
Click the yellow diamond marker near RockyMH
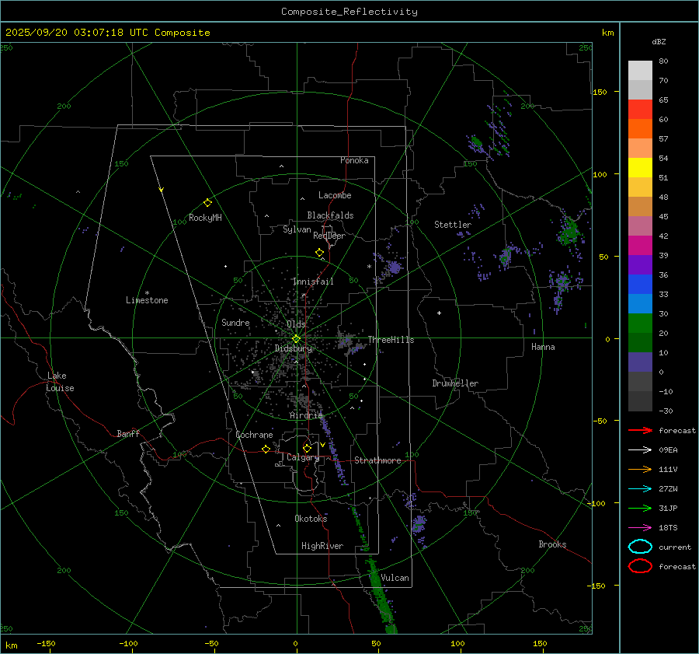click(x=207, y=202)
